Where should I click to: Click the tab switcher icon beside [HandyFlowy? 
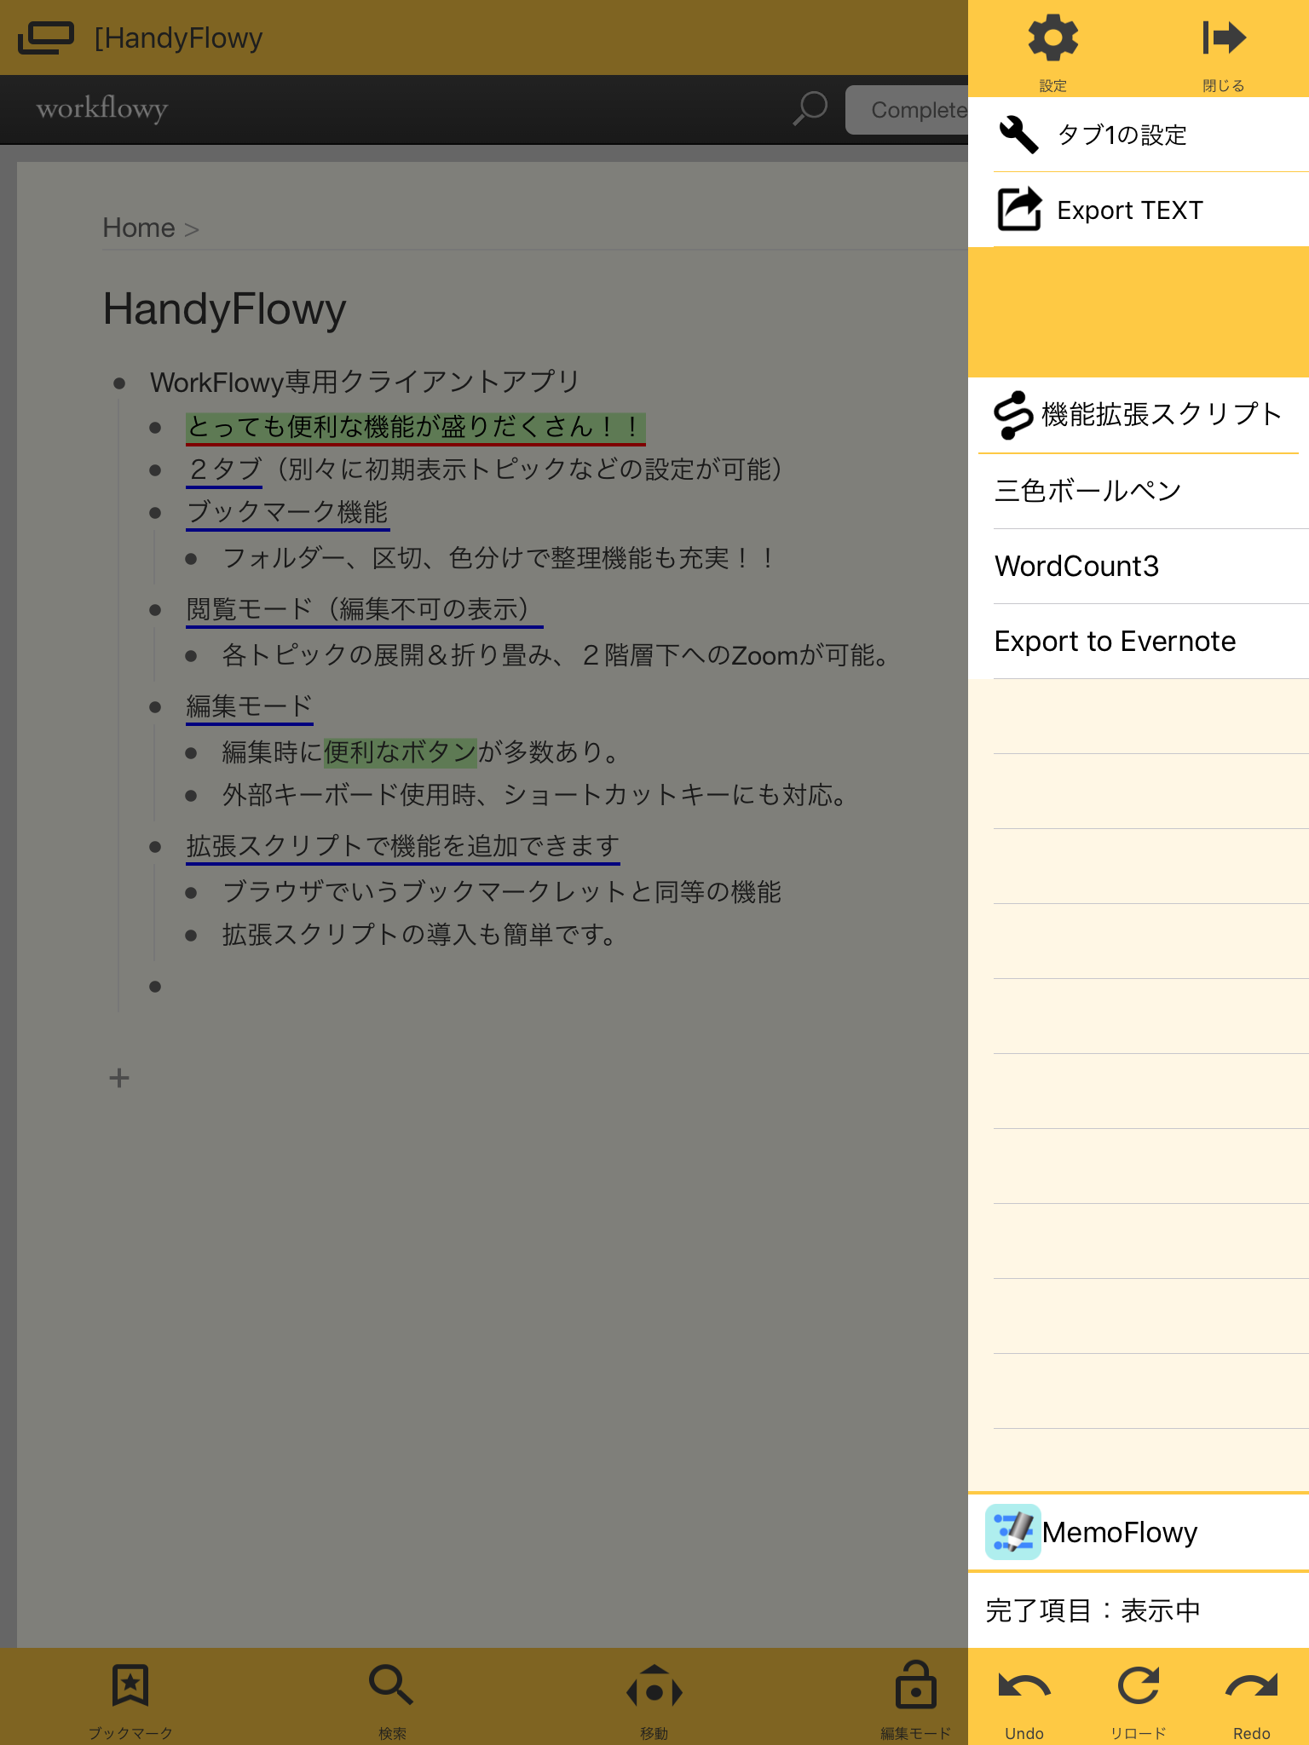coord(46,37)
